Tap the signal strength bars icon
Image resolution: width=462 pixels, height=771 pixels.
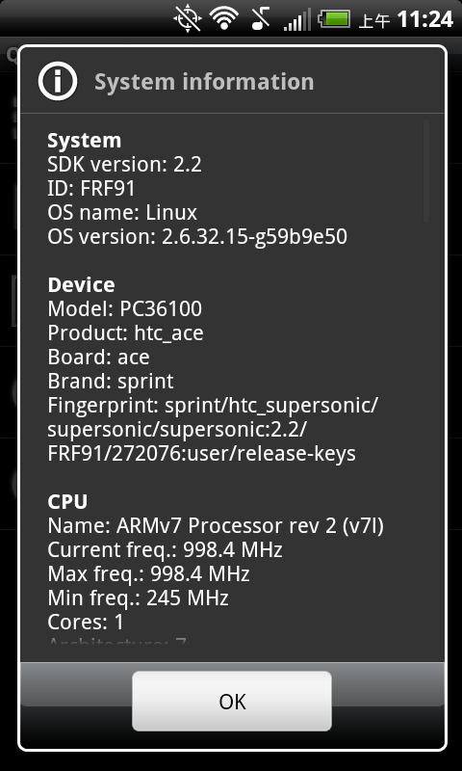[x=297, y=19]
